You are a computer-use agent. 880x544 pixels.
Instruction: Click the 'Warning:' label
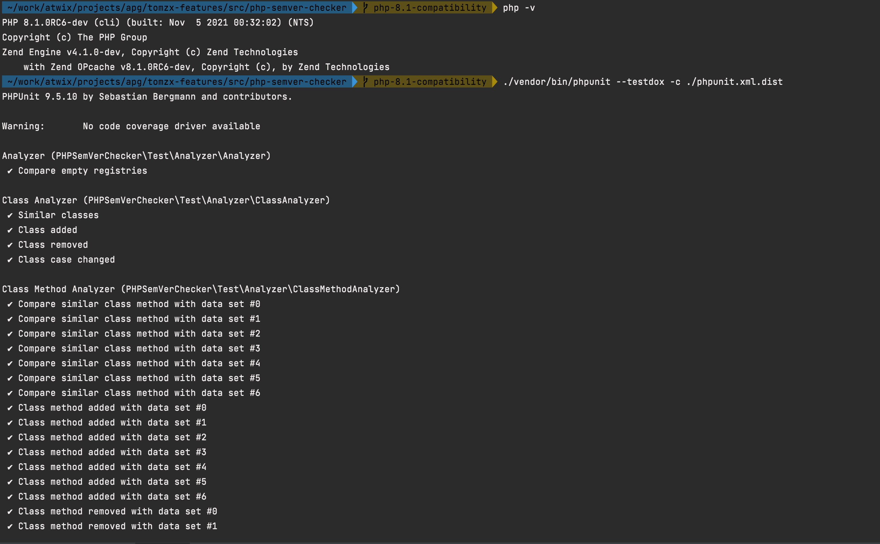[23, 126]
